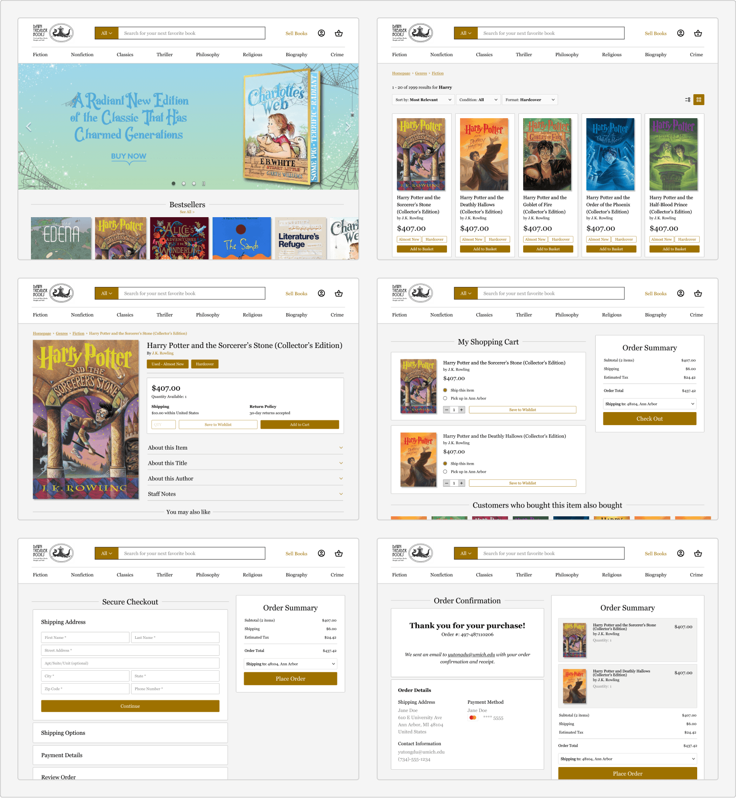The width and height of the screenshot is (736, 798).
Task: Click the First Name field
Action: (x=85, y=638)
